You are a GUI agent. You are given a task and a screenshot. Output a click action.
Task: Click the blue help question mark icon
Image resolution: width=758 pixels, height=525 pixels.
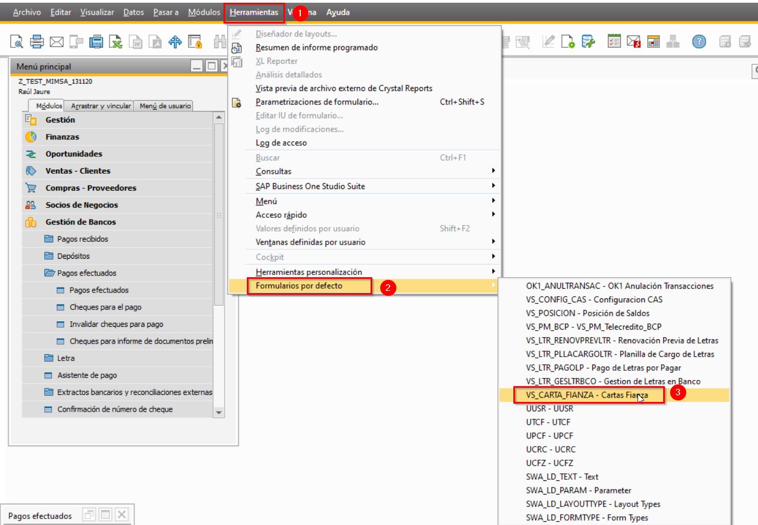click(x=699, y=41)
